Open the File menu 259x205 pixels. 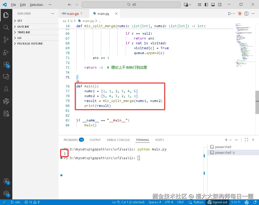(x=13, y=5)
